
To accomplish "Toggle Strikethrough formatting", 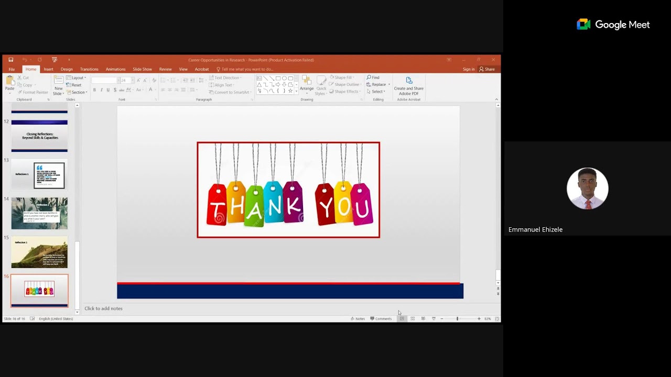I will tap(122, 90).
